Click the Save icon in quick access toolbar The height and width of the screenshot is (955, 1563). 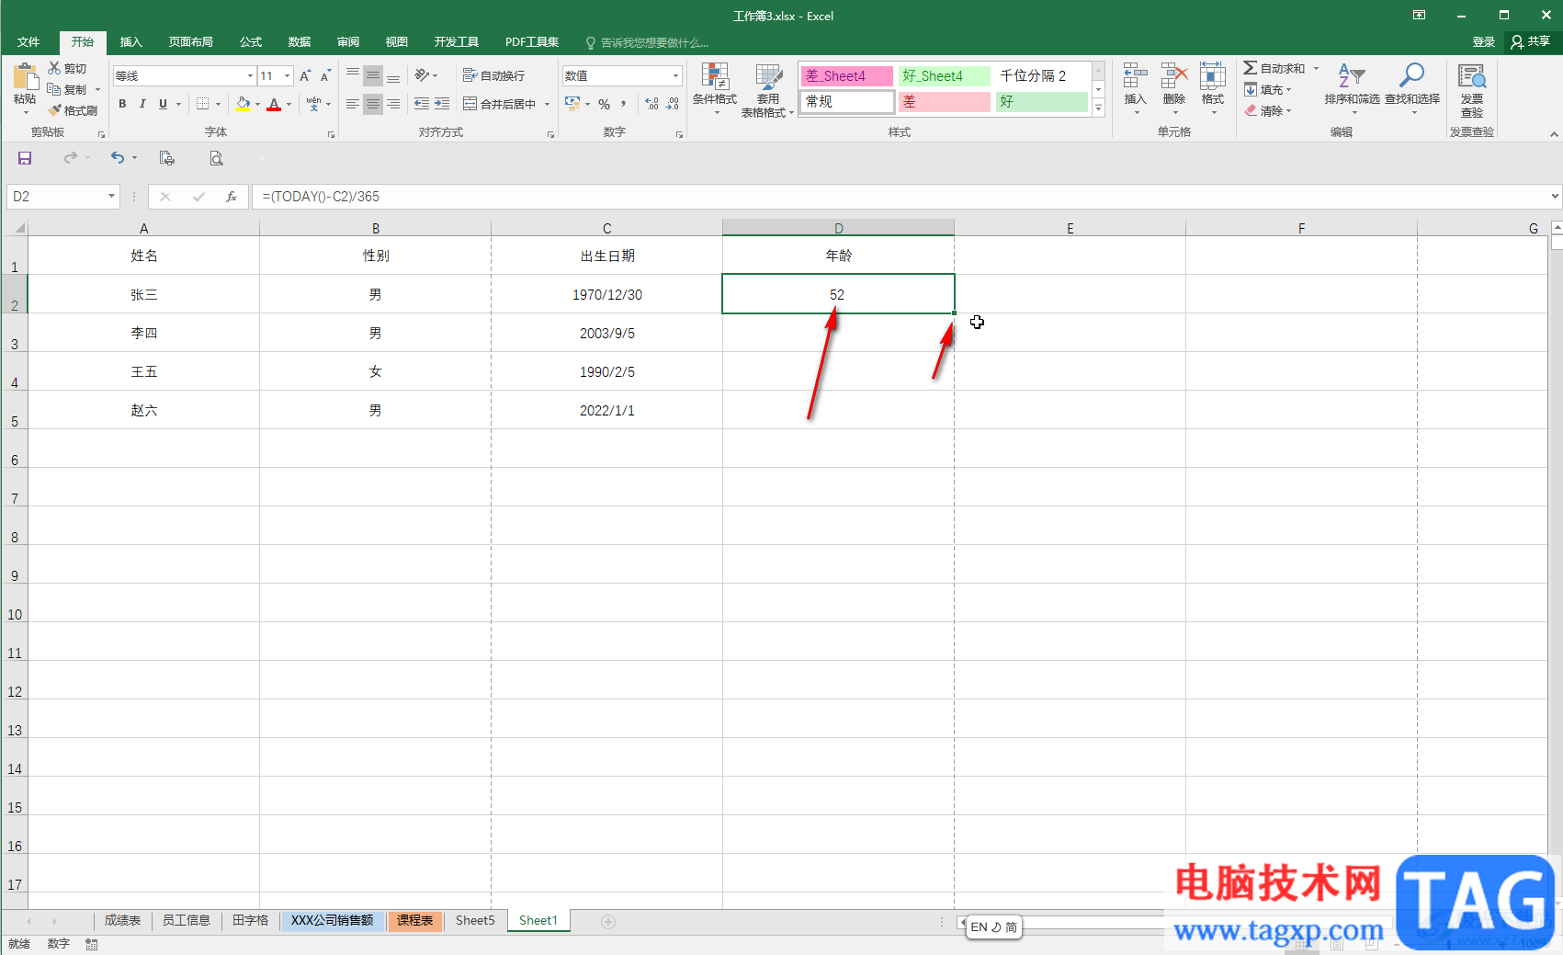click(x=25, y=158)
